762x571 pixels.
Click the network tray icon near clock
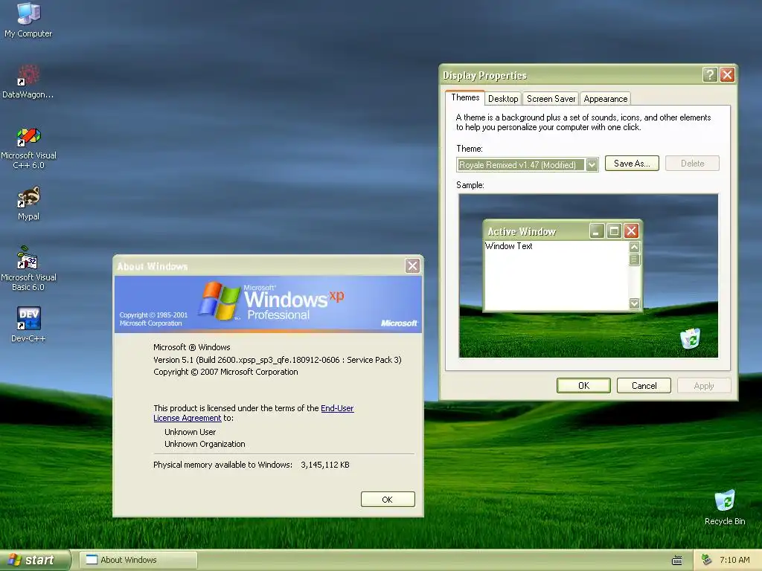pyautogui.click(x=707, y=560)
